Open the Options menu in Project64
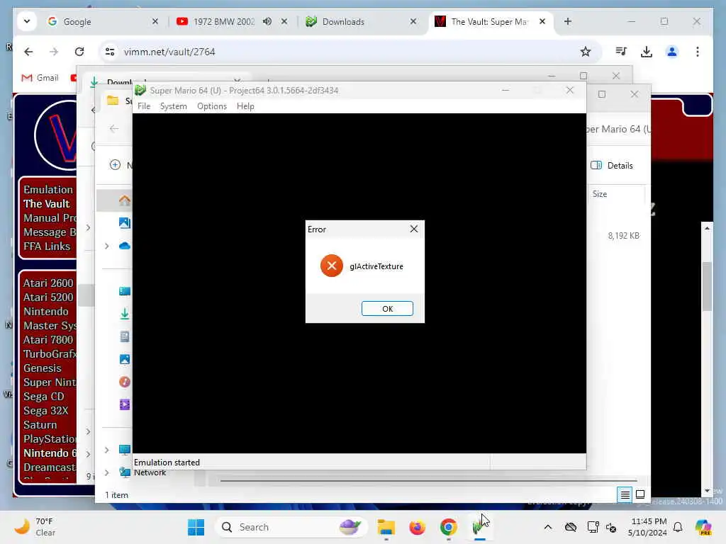This screenshot has width=726, height=544. pos(212,106)
